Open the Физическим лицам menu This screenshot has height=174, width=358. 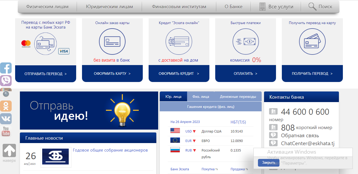(x=47, y=7)
